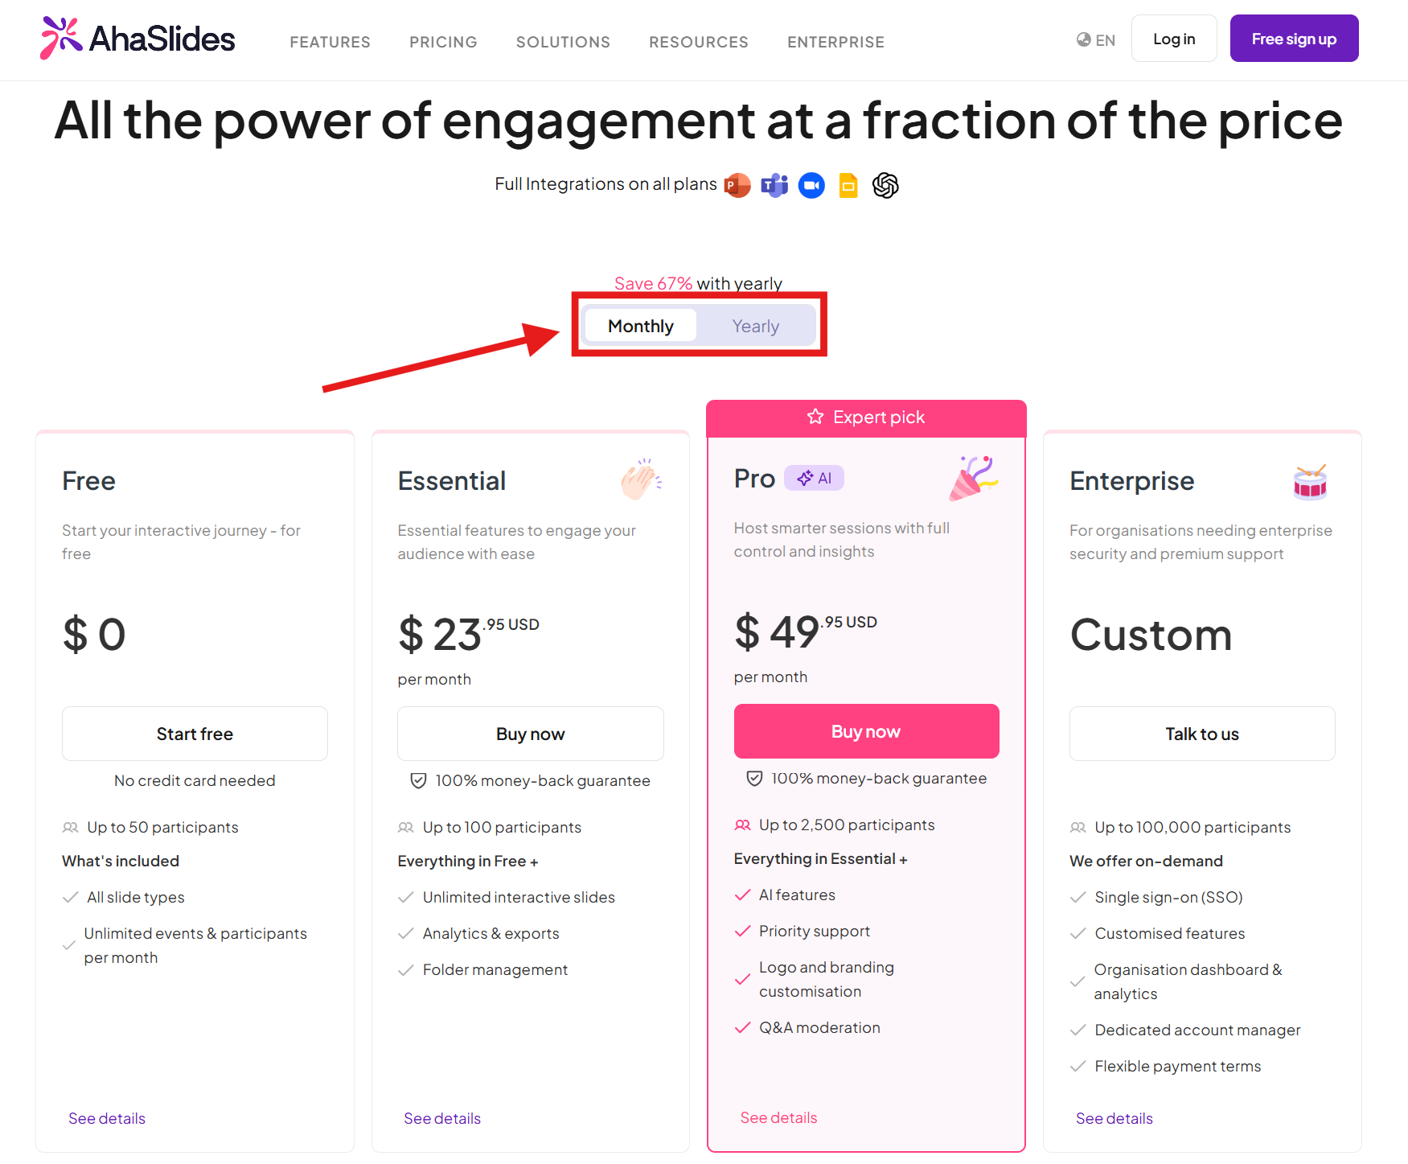The height and width of the screenshot is (1164, 1408).
Task: Click the party popper icon on Pro
Action: (973, 478)
